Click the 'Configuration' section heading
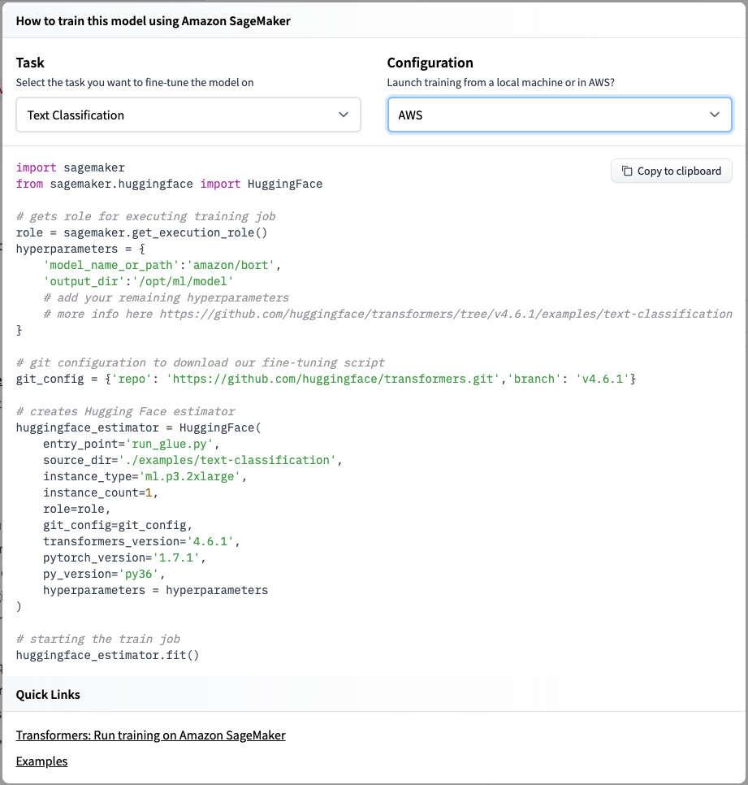The image size is (748, 785). pyautogui.click(x=430, y=63)
